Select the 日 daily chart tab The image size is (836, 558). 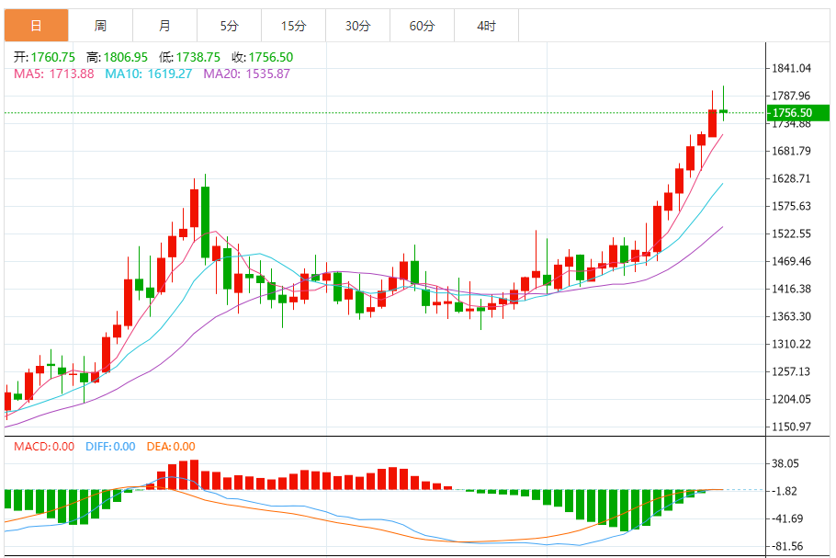pos(36,26)
